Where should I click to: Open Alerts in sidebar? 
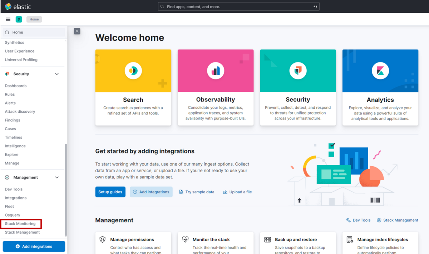[x=10, y=103]
